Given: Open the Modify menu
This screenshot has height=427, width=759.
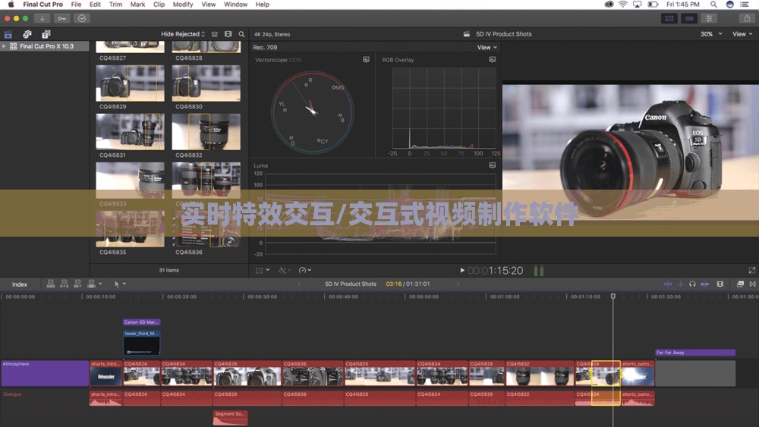Looking at the screenshot, I should point(183,5).
